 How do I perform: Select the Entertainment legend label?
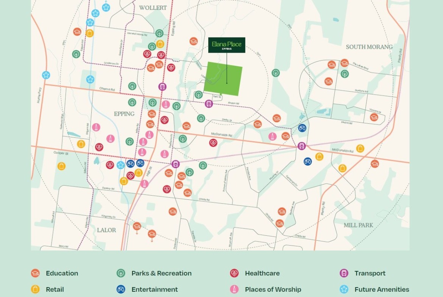154,289
